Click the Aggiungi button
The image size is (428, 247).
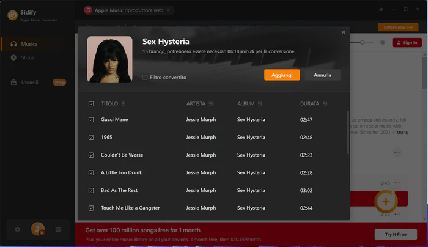coord(282,75)
